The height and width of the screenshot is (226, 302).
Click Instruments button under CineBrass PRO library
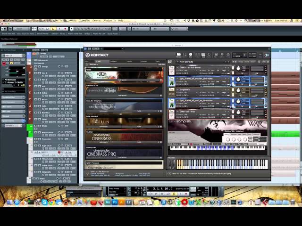123,158
